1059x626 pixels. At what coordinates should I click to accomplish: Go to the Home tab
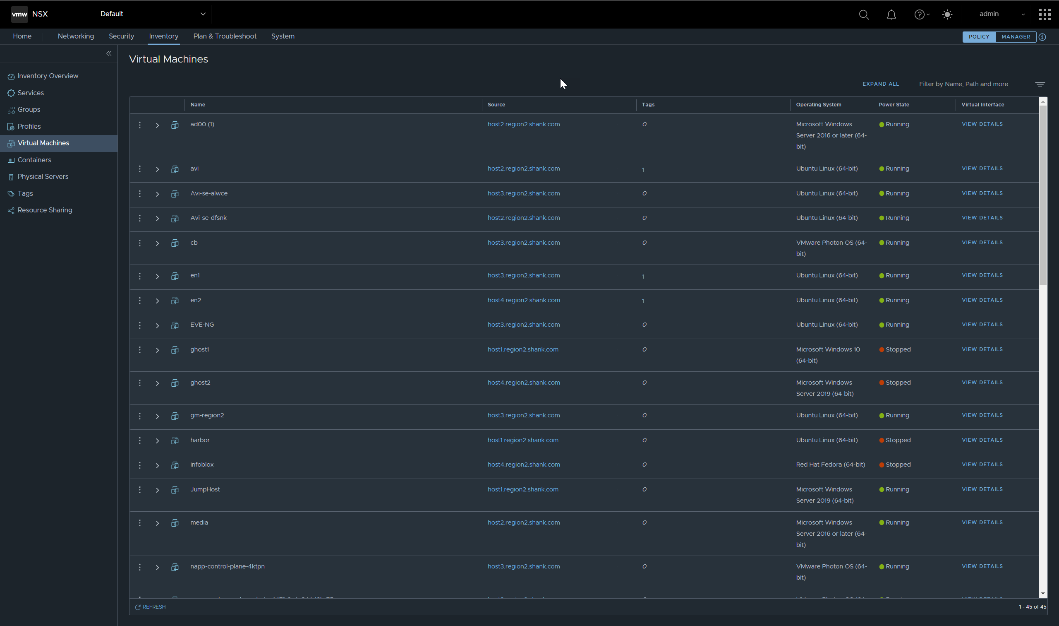(22, 36)
